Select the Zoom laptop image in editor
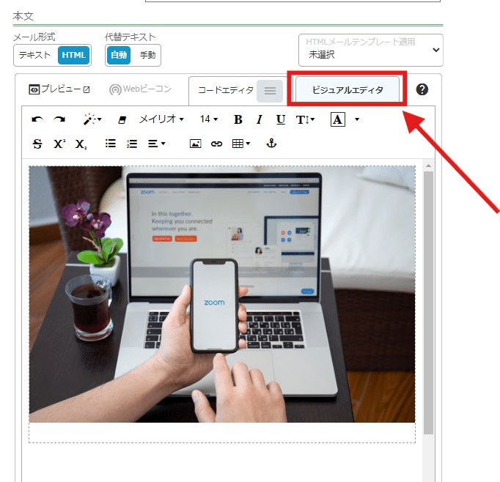This screenshot has height=482, width=500. (222, 294)
